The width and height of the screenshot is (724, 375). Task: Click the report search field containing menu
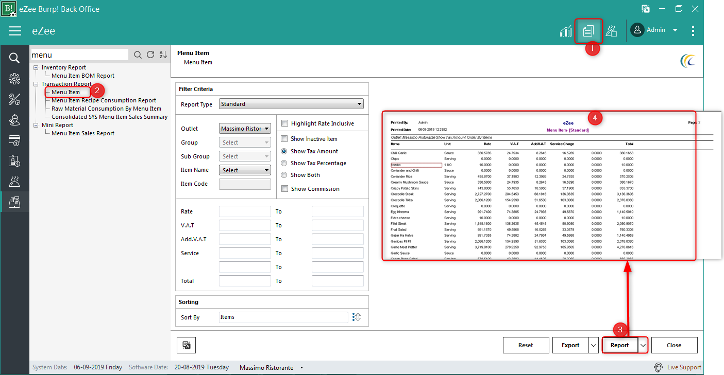(79, 55)
